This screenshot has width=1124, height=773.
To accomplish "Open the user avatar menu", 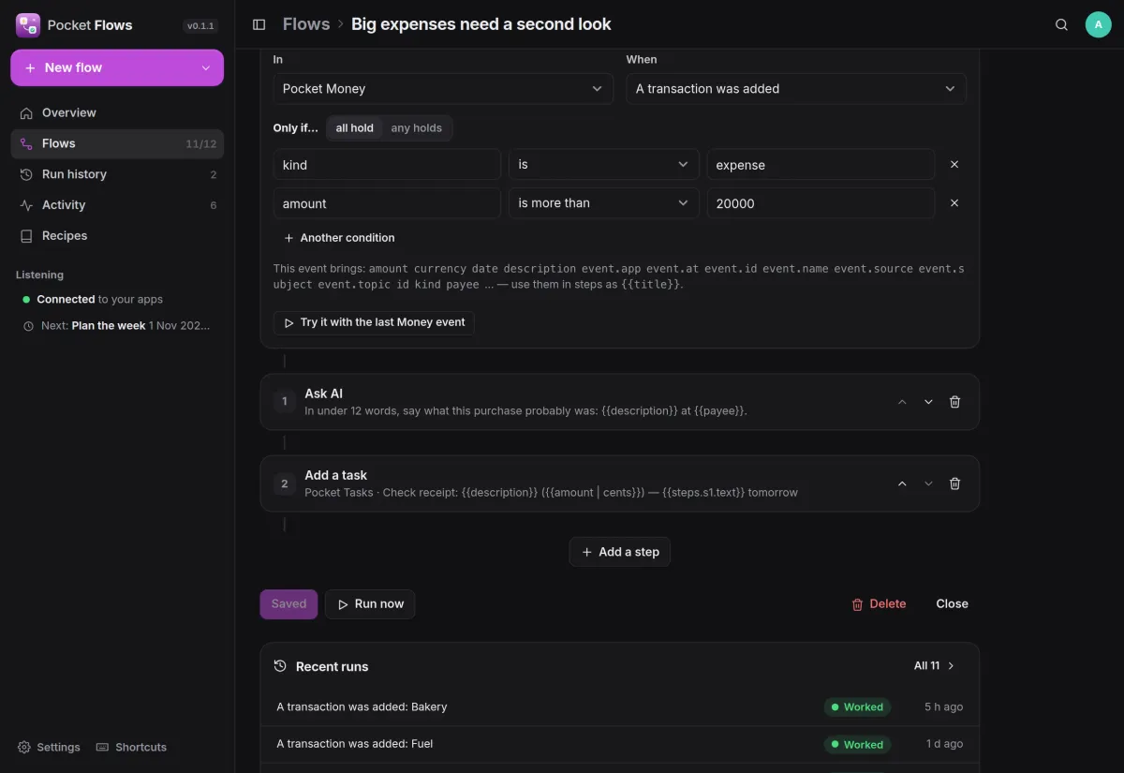I will [x=1098, y=24].
